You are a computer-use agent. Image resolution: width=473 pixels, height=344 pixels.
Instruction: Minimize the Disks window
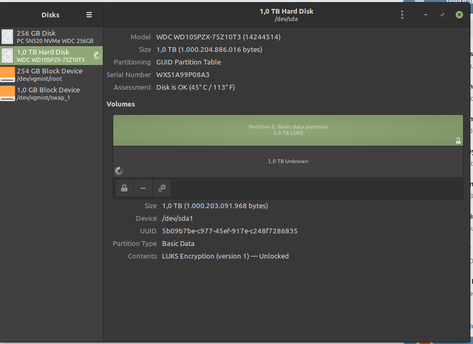(x=425, y=15)
